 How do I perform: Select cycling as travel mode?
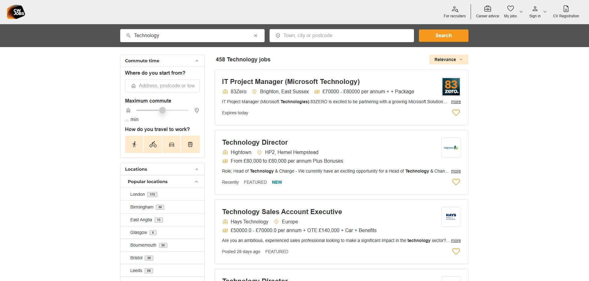click(x=153, y=144)
